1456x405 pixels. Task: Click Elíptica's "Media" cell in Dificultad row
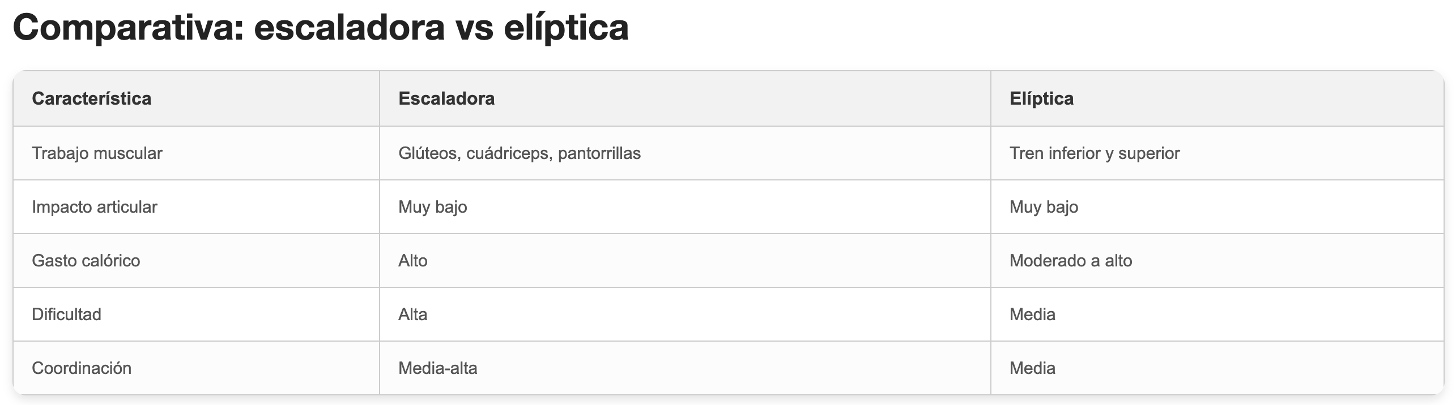tap(1032, 314)
